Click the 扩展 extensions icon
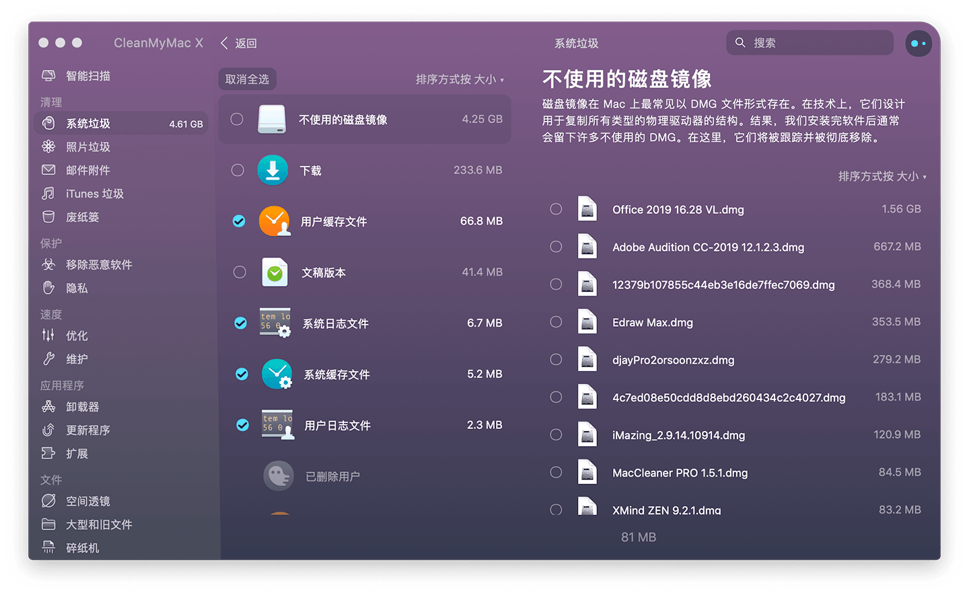Viewport: 969px width, 595px height. tap(48, 453)
